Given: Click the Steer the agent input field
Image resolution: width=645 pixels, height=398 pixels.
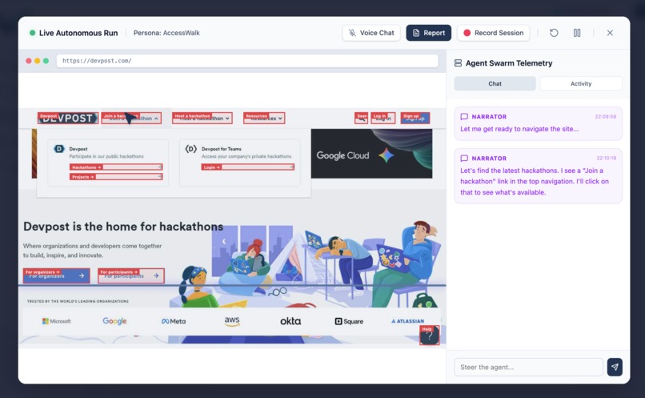Looking at the screenshot, I should (529, 367).
